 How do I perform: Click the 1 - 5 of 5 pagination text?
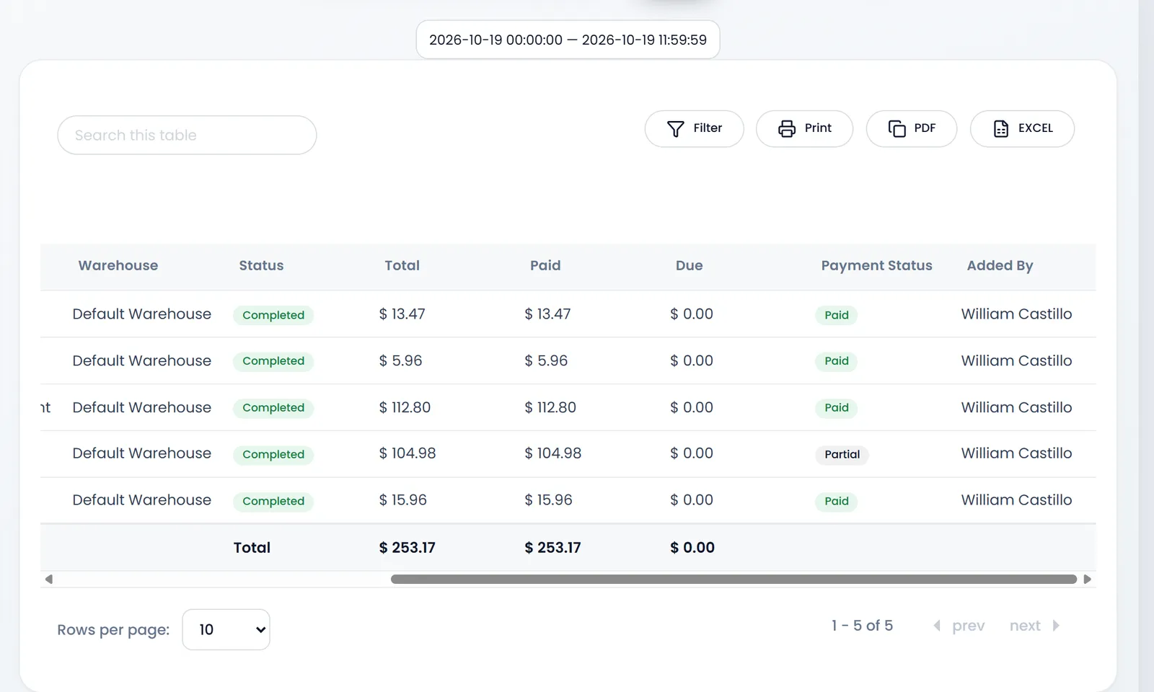(862, 626)
